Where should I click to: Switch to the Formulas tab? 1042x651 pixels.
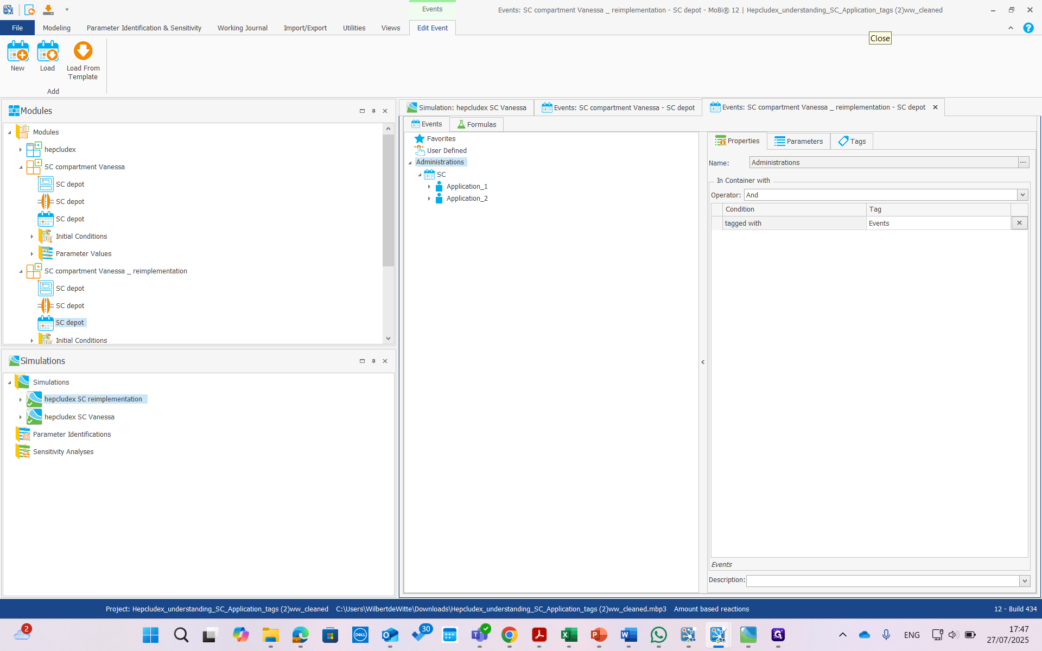(476, 124)
